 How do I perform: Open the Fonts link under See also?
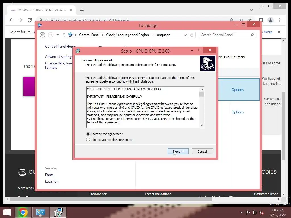(49, 175)
